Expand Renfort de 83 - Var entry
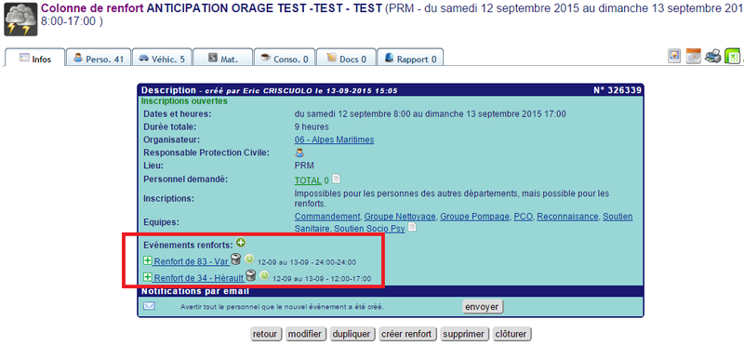The width and height of the screenshot is (744, 345). 148,260
